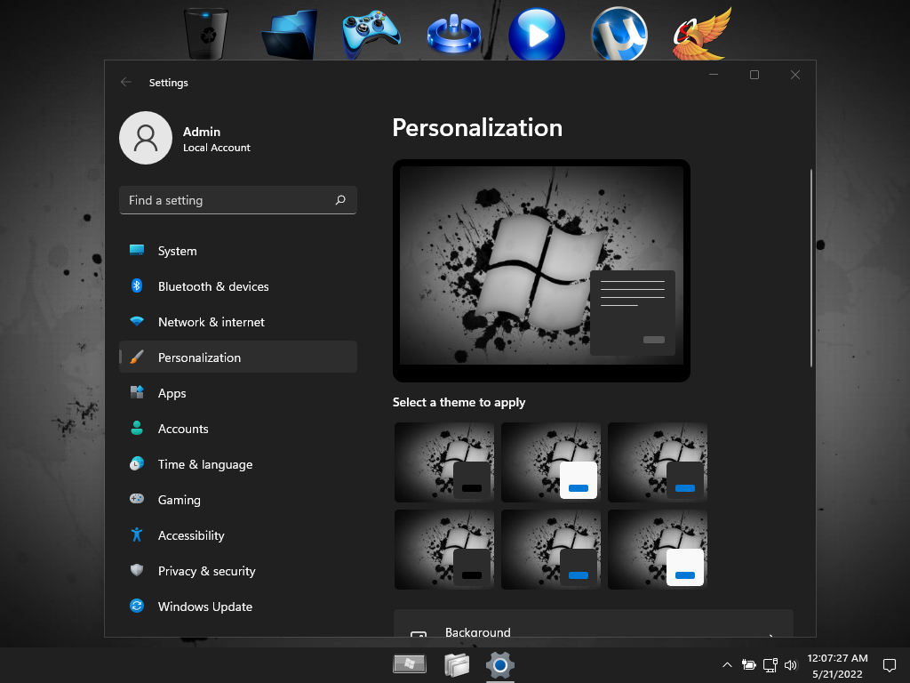Click the search magnifier icon
Viewport: 910px width, 683px height.
[340, 200]
